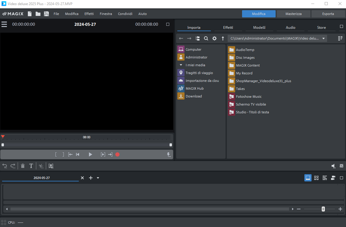Open the Effetti menu in the menu bar
Viewport: 346px width, 227px height.
coord(89,14)
